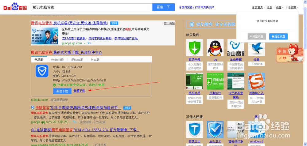
Task: Click 消息设置 button
Action: 278,36
